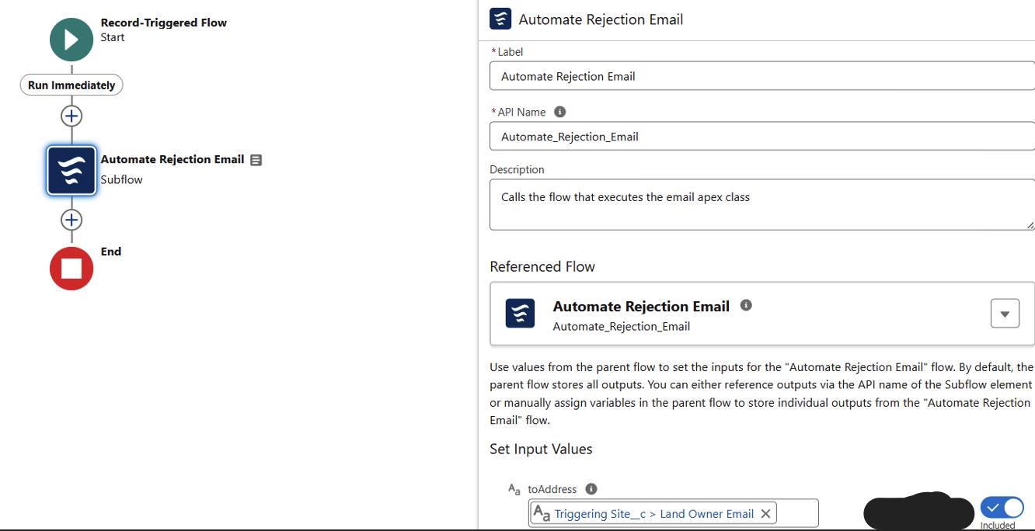Remove Land Owner Email value with the X
The width and height of the screenshot is (1035, 531).
(x=765, y=513)
